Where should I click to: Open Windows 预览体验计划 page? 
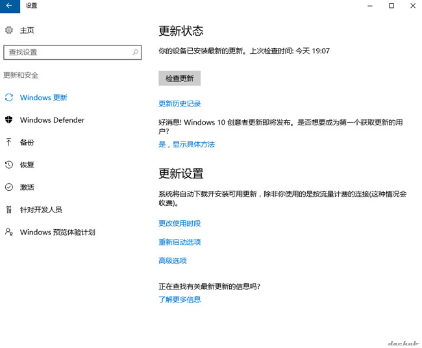point(58,232)
